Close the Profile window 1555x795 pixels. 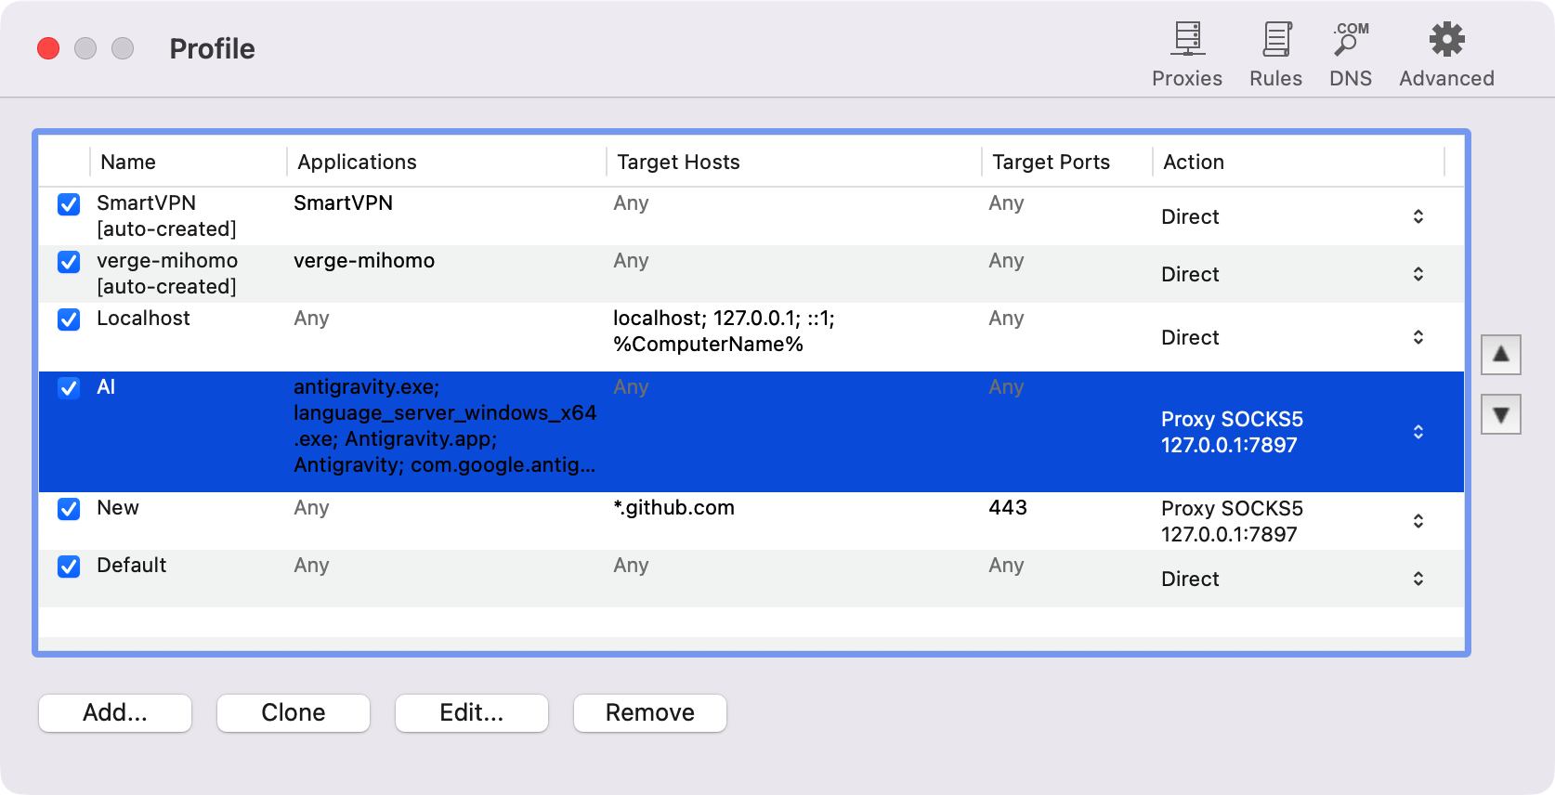[48, 48]
